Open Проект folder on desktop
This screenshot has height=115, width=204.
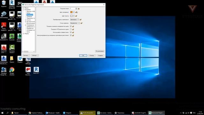12,59
